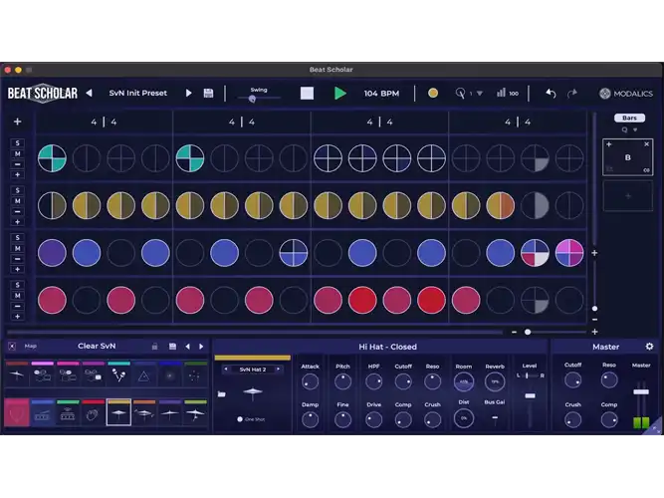
Task: Open the Modalics logo menu
Action: [626, 94]
